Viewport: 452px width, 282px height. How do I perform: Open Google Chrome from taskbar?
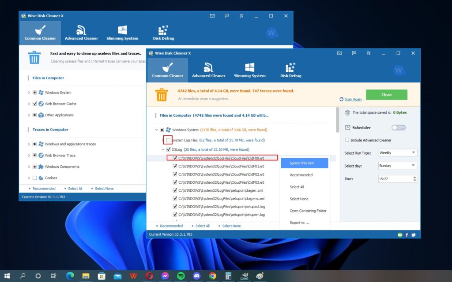coord(212,276)
